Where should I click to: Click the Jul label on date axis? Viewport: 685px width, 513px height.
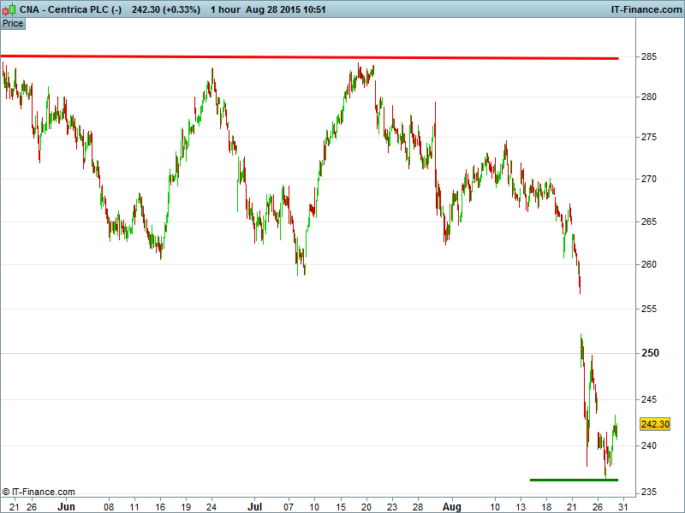253,505
